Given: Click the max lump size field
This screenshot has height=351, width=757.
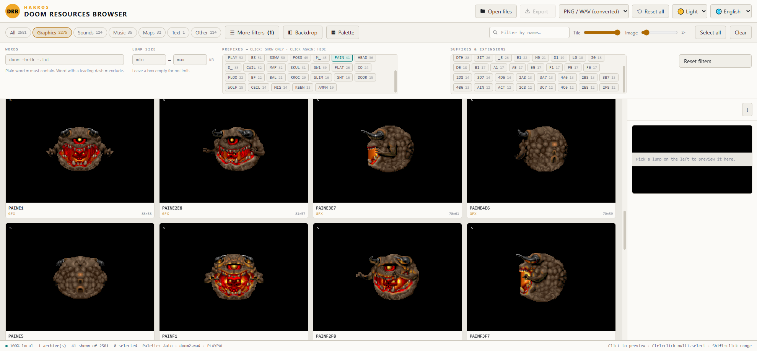Looking at the screenshot, I should tap(190, 60).
